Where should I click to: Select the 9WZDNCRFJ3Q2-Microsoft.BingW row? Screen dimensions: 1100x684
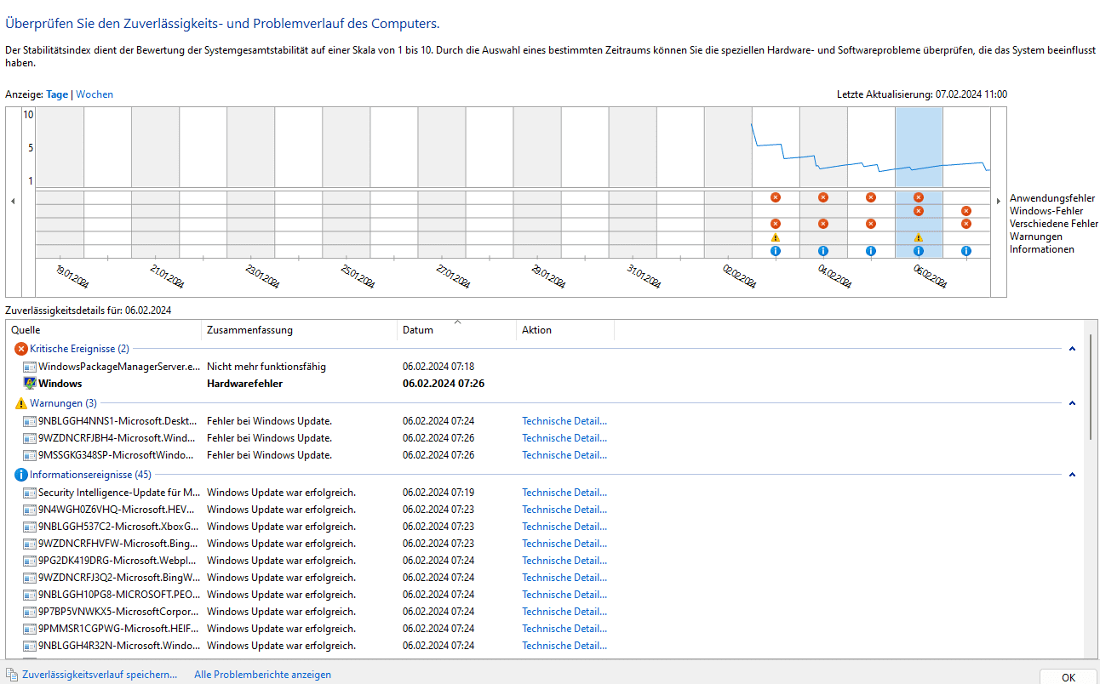pos(545,578)
